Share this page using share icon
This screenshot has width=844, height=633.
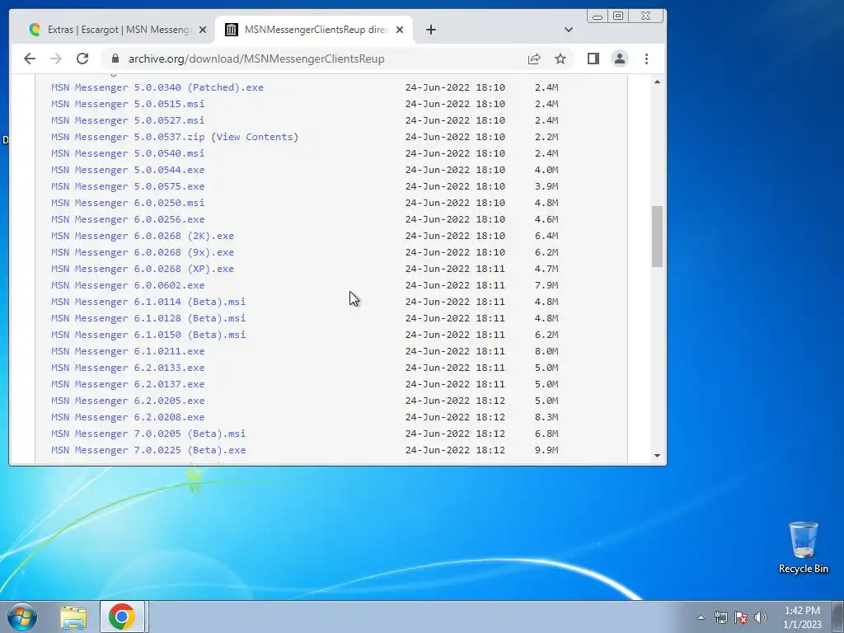[x=534, y=59]
